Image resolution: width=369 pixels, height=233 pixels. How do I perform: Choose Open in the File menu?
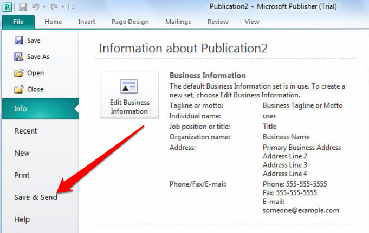click(35, 73)
